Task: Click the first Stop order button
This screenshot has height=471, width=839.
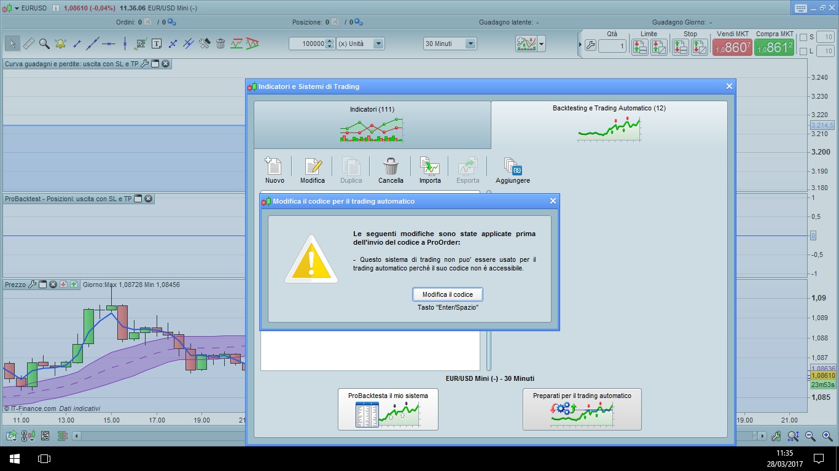Action: (x=680, y=47)
